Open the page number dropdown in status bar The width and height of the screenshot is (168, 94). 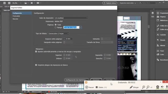19,92
